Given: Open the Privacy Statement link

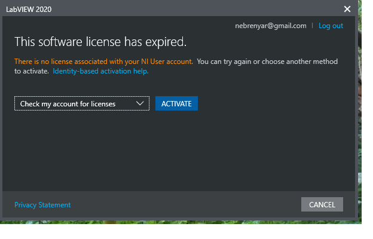Looking at the screenshot, I should pos(42,205).
